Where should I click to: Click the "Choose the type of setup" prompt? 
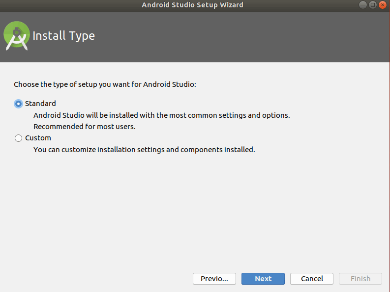tap(105, 84)
